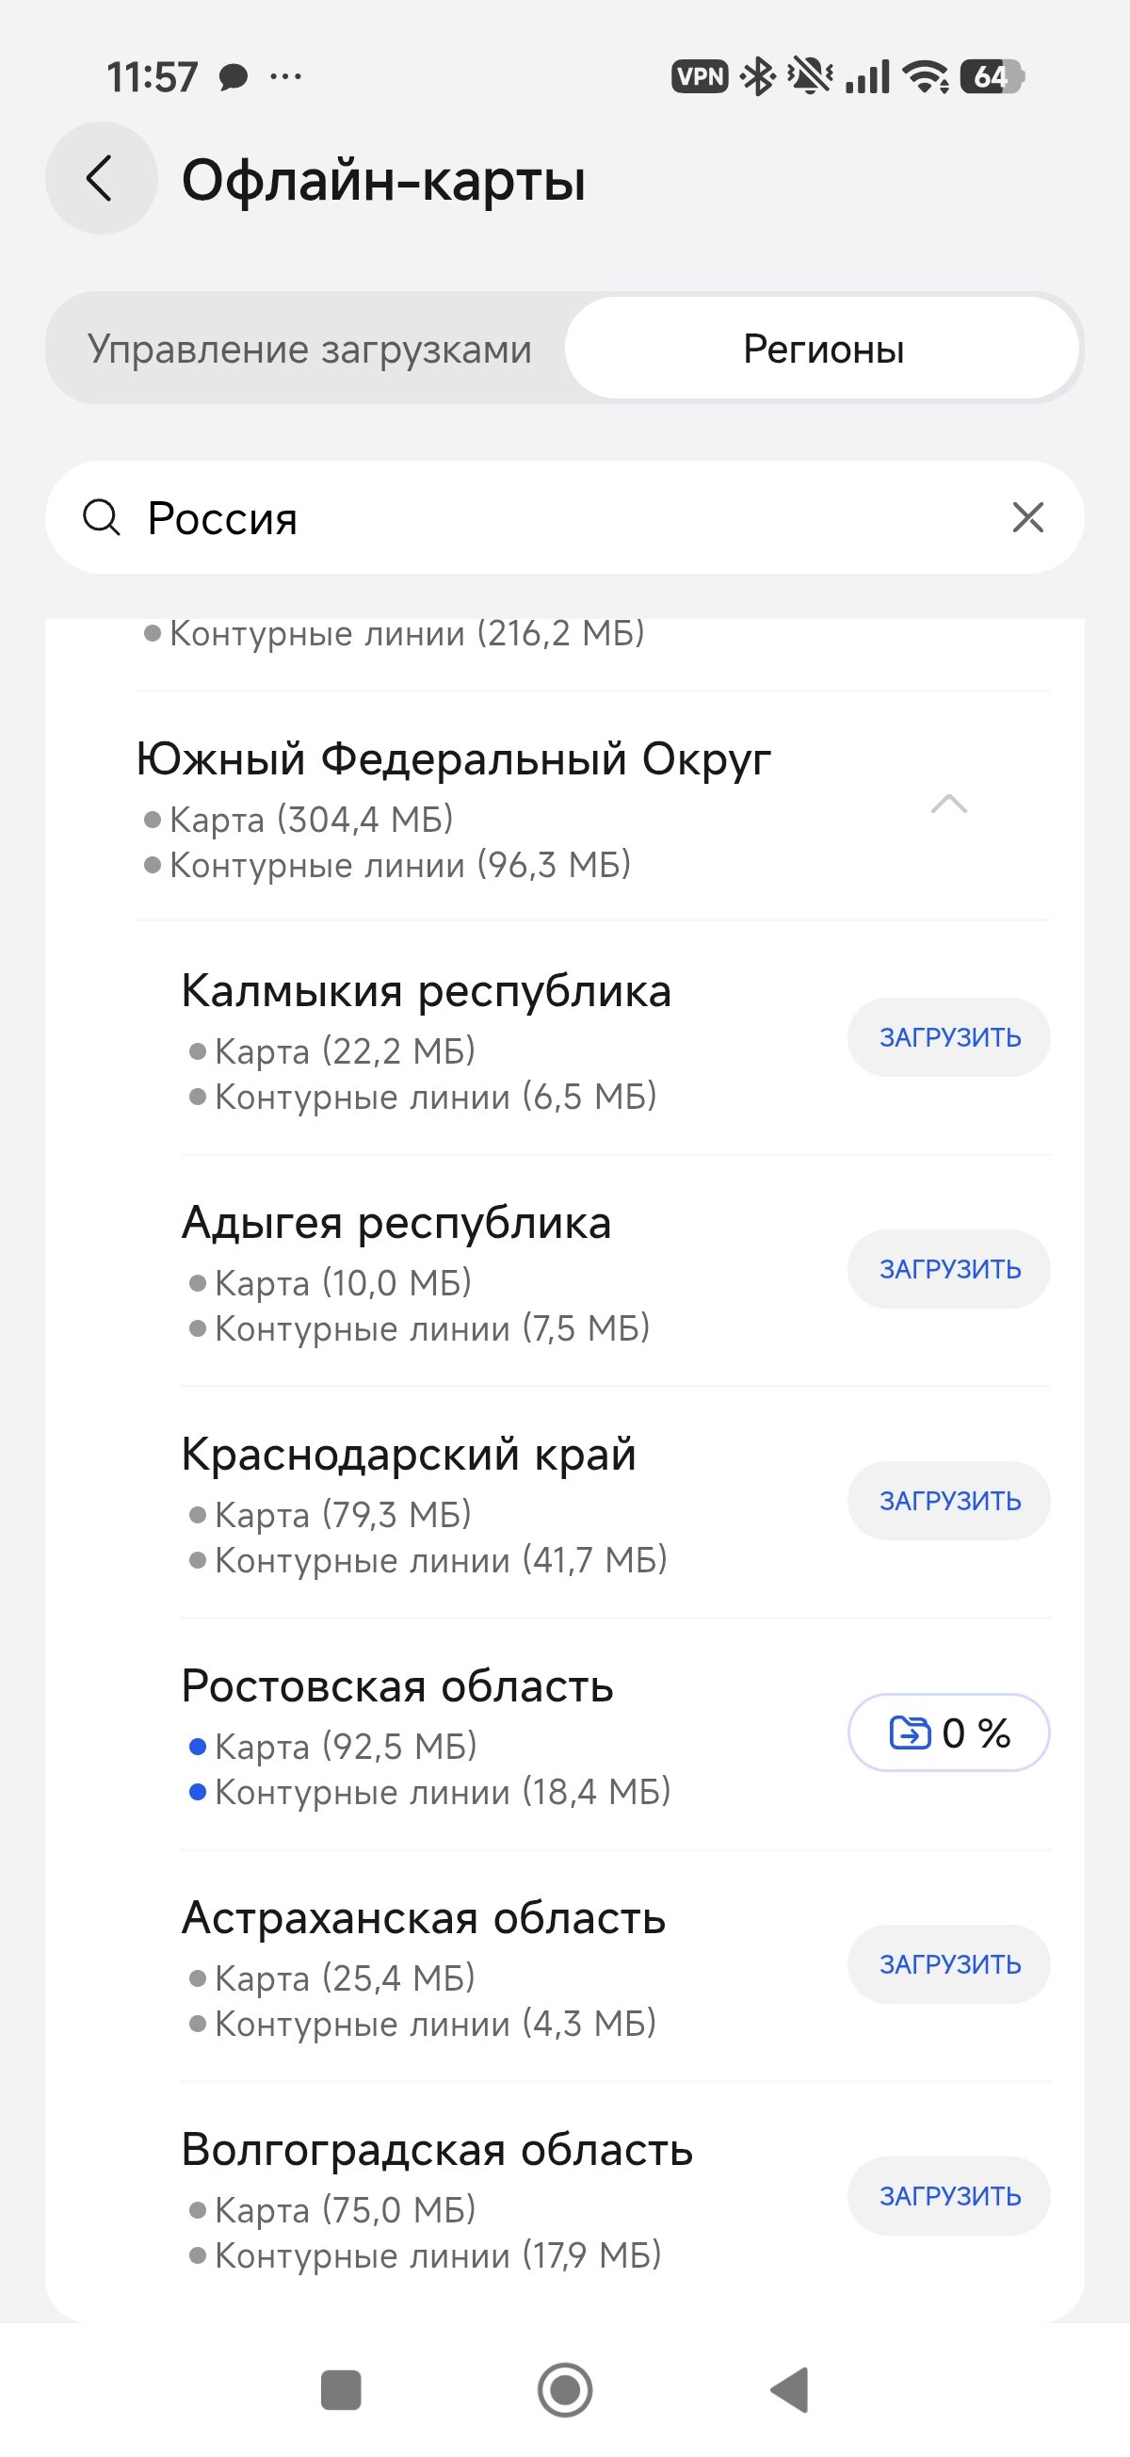Tap the battery indicator icon
1130x2457 pixels.
(992, 76)
